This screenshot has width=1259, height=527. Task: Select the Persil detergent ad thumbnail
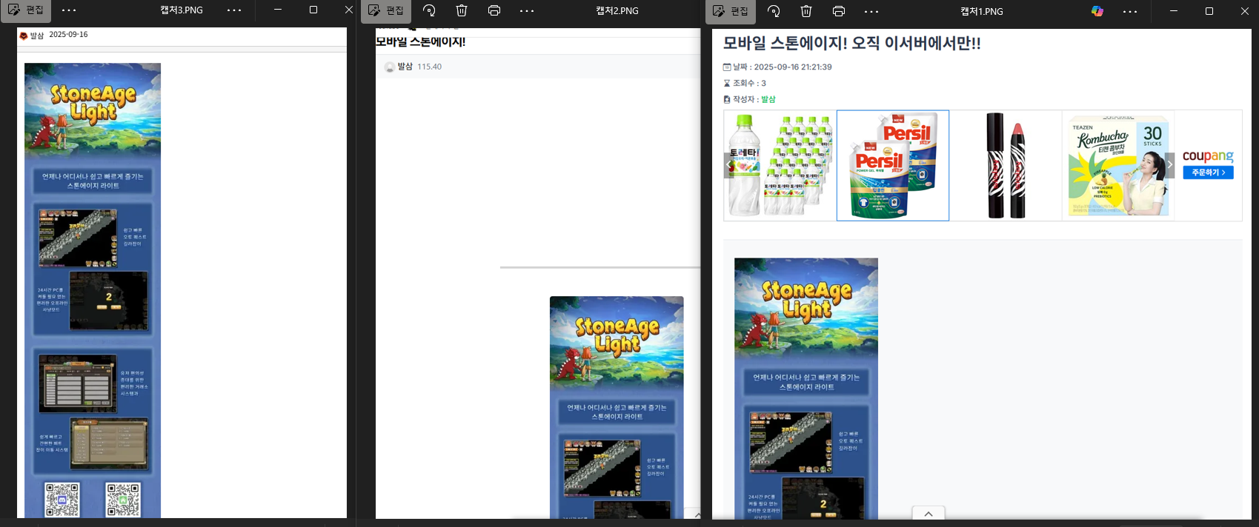coord(893,166)
